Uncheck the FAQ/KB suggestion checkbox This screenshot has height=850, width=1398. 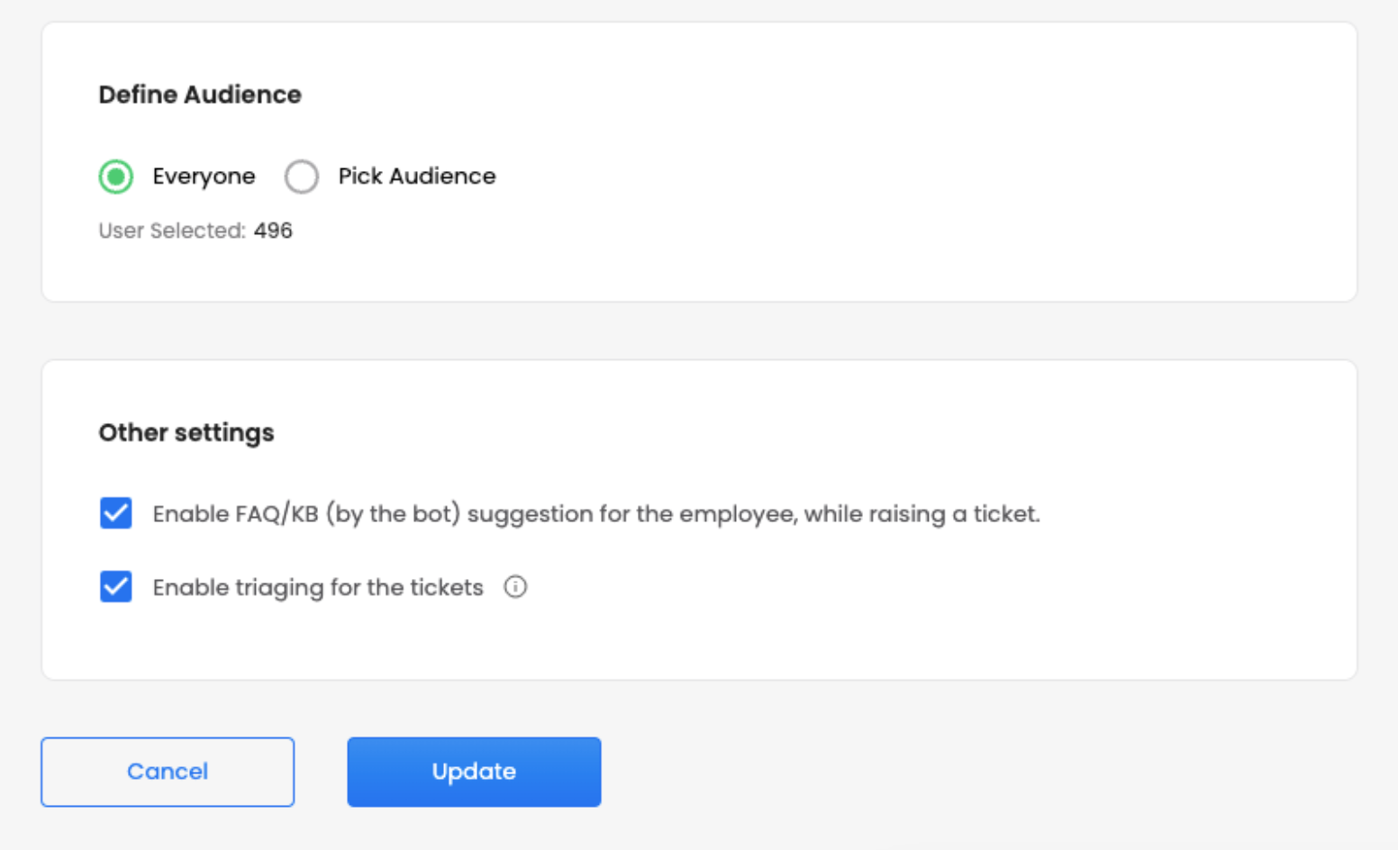(x=116, y=513)
